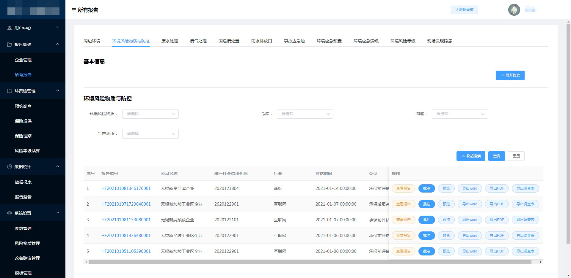Expand the 展开搜索 panel
This screenshot has width=571, height=278.
click(x=510, y=75)
